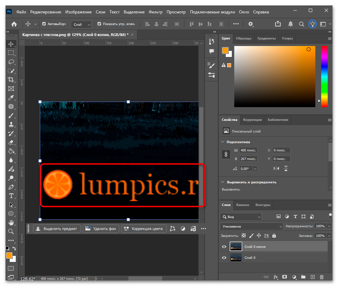
Task: Select the Rectangular Marquee tool
Action: click(11, 53)
